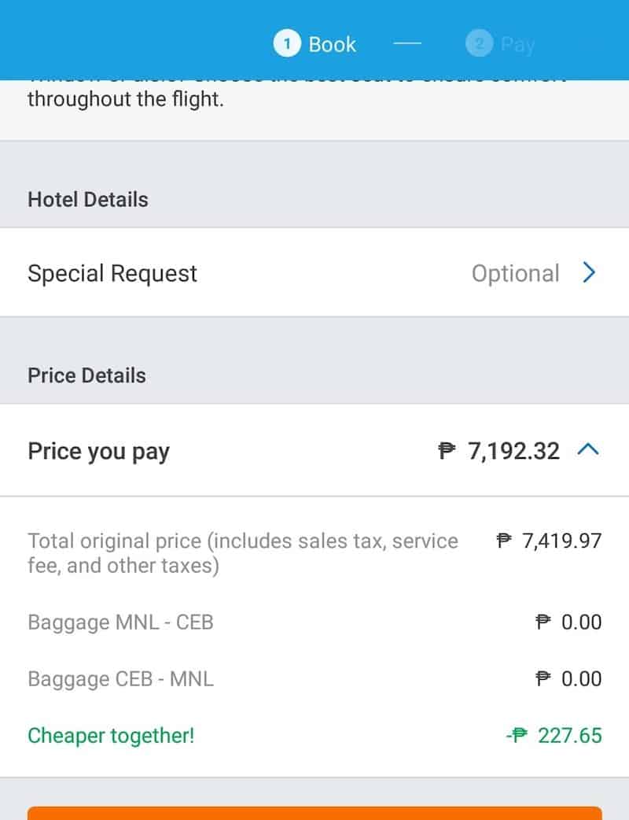Select the Book step label

point(332,45)
